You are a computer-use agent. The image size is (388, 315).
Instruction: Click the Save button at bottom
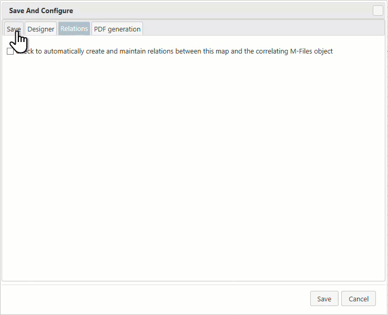point(324,299)
